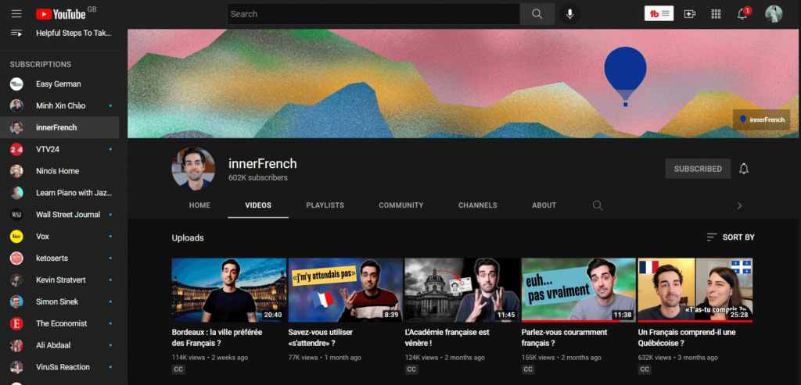This screenshot has height=385, width=801.
Task: Click the search magnifier button
Action: click(537, 14)
